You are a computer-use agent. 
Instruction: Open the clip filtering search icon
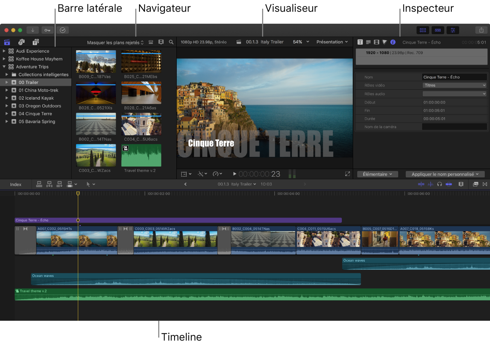click(171, 42)
